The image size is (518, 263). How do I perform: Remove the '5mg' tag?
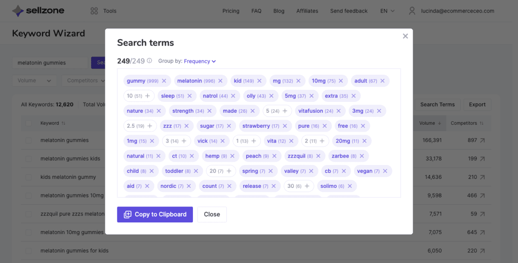point(311,96)
